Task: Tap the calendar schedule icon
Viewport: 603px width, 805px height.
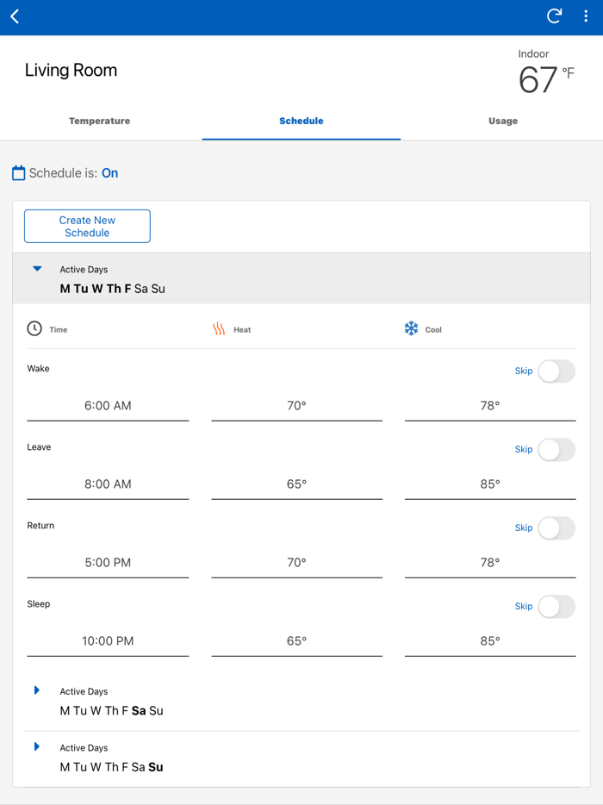Action: 18,173
